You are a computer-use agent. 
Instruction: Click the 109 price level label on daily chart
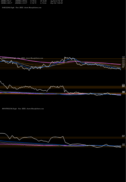tap(123, 64)
